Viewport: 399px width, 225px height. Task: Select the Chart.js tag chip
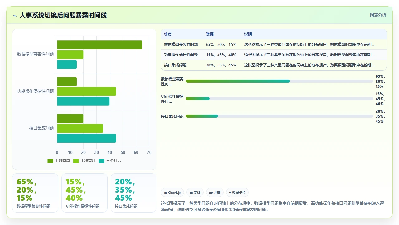[172, 193]
